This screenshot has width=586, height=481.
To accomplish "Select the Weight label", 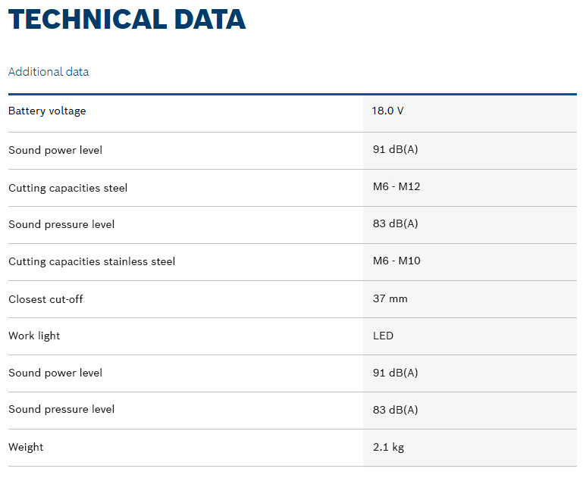I will [x=26, y=447].
